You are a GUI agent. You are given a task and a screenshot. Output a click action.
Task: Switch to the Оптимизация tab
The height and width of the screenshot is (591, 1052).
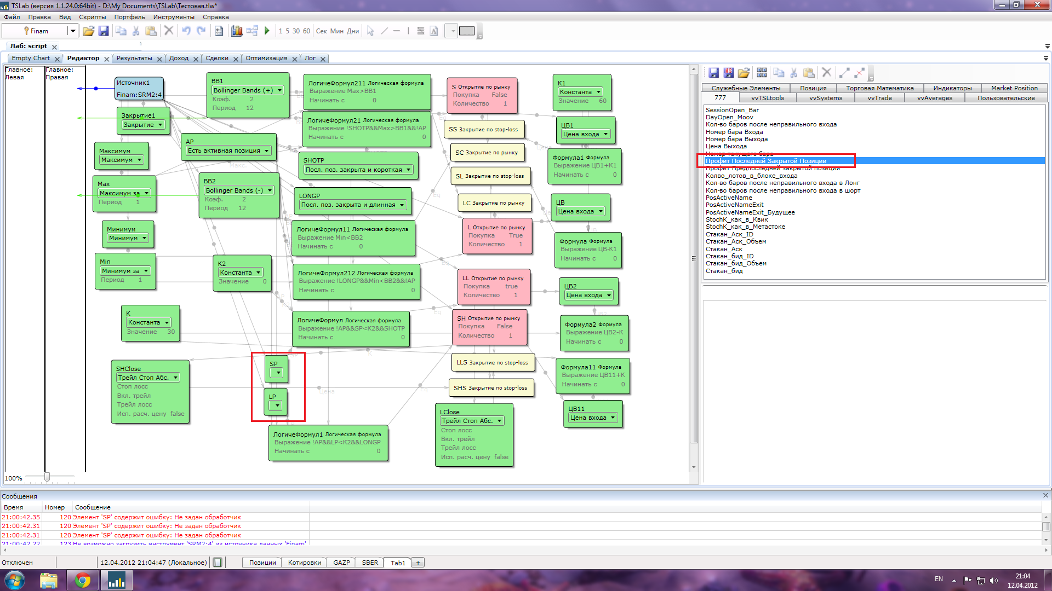tap(266, 59)
